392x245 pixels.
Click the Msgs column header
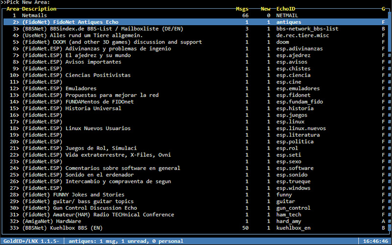[x=242, y=9]
